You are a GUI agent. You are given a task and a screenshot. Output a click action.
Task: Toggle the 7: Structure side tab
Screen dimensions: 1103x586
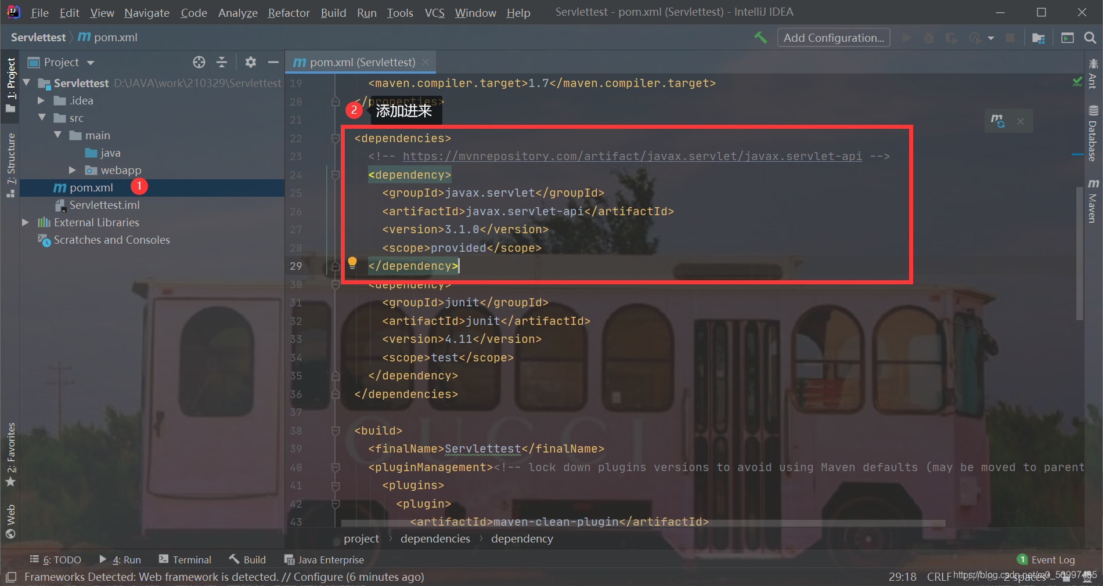10,165
